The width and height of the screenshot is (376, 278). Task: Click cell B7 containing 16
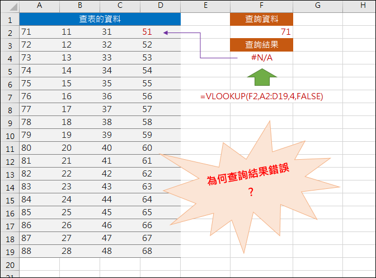tap(80, 96)
